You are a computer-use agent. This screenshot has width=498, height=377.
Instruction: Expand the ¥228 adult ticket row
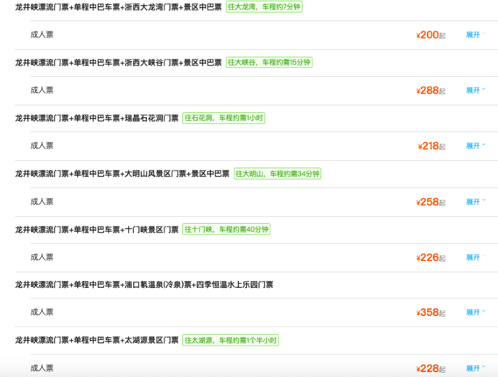tap(476, 368)
